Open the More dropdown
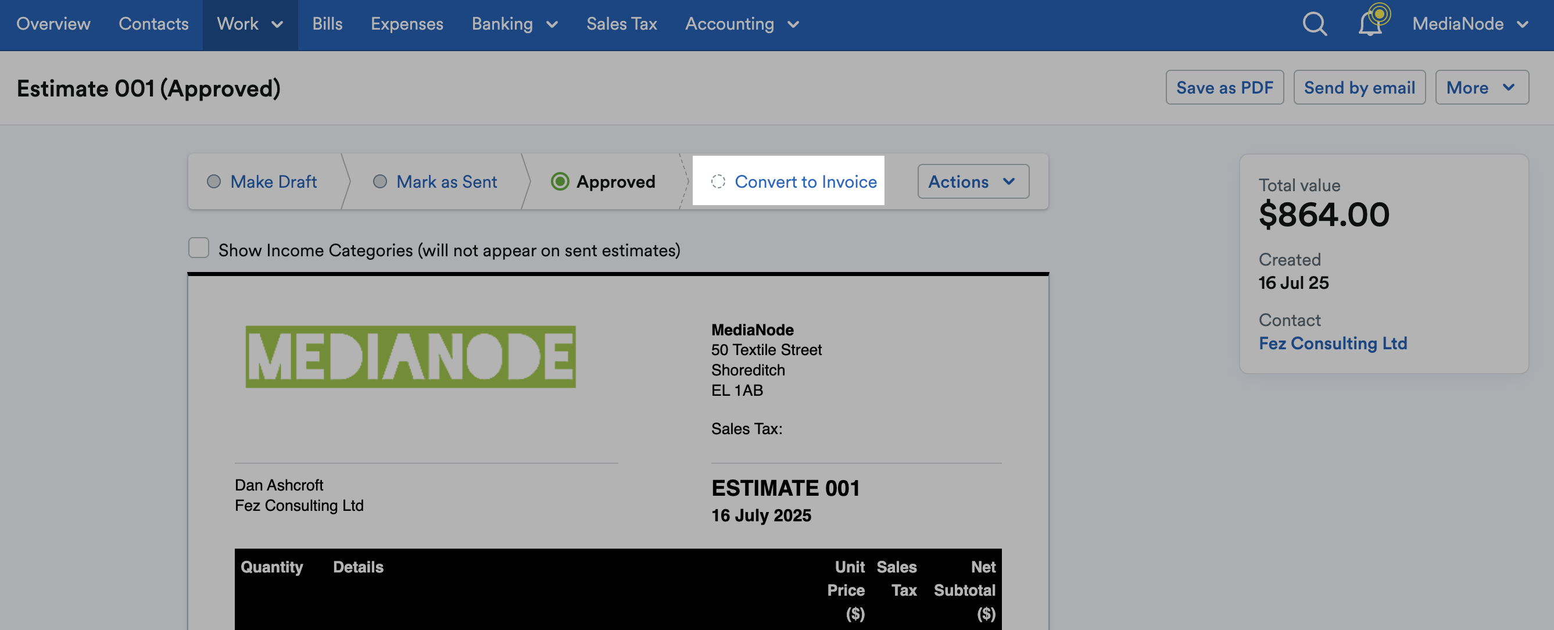 click(x=1481, y=88)
